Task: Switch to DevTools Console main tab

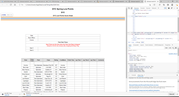Action: 142,8
